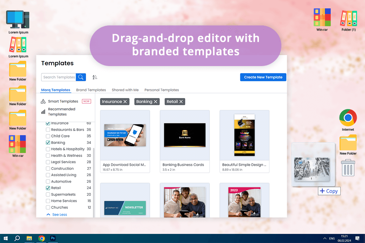Check the Churches checkbox
Image resolution: width=365 pixels, height=243 pixels.
[x=48, y=207]
